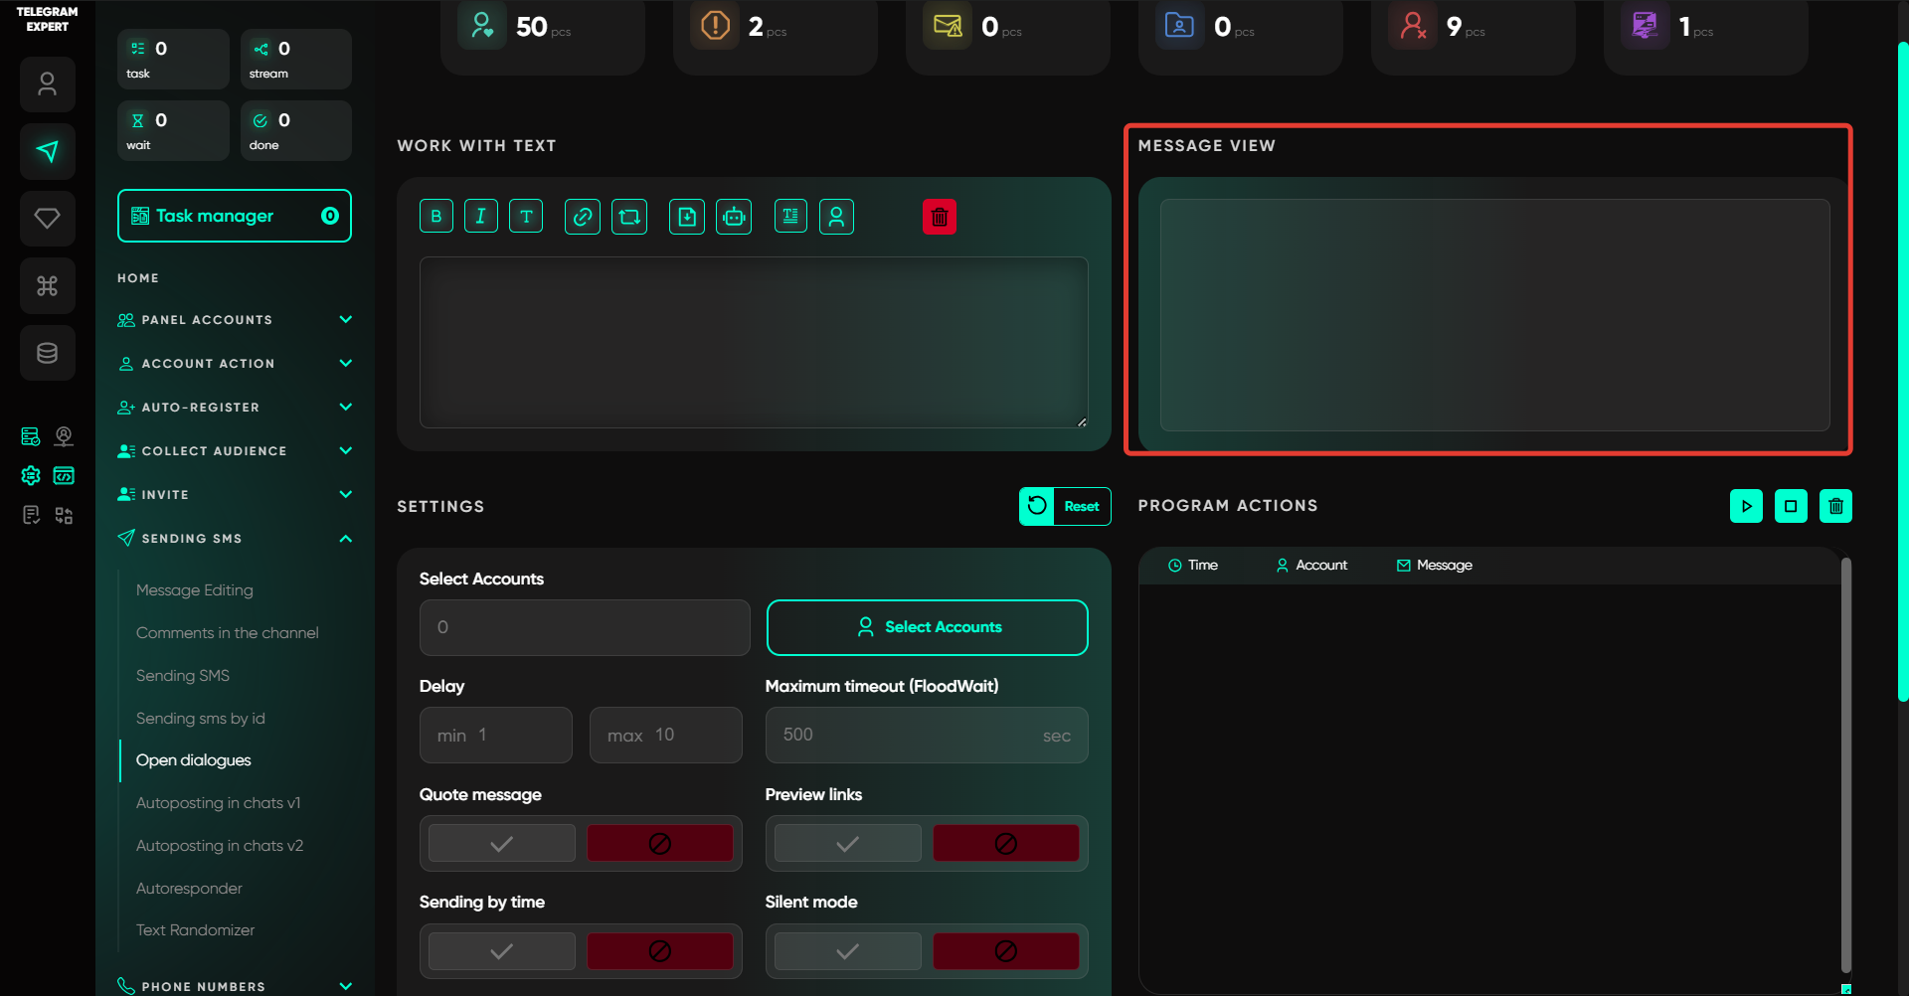Disable Preview links with the red toggle
1909x996 pixels.
[x=1005, y=844]
